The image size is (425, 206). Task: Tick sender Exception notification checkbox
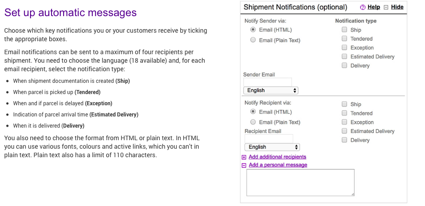(344, 47)
